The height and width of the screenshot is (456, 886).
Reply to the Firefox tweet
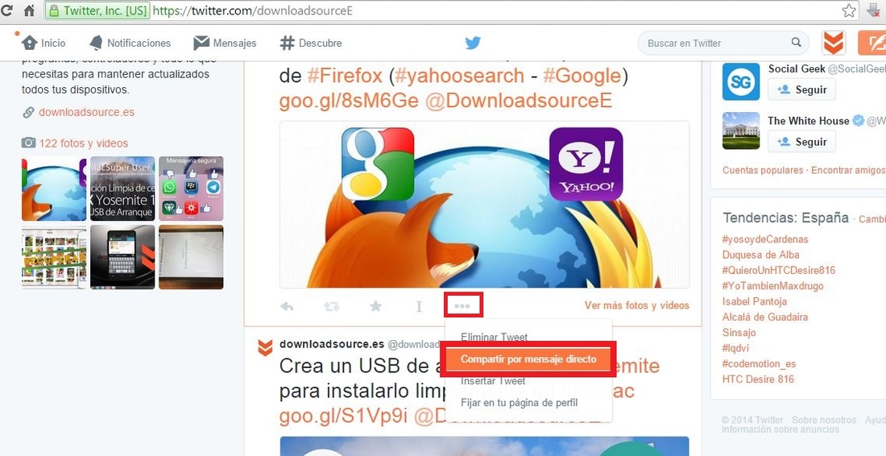point(287,306)
